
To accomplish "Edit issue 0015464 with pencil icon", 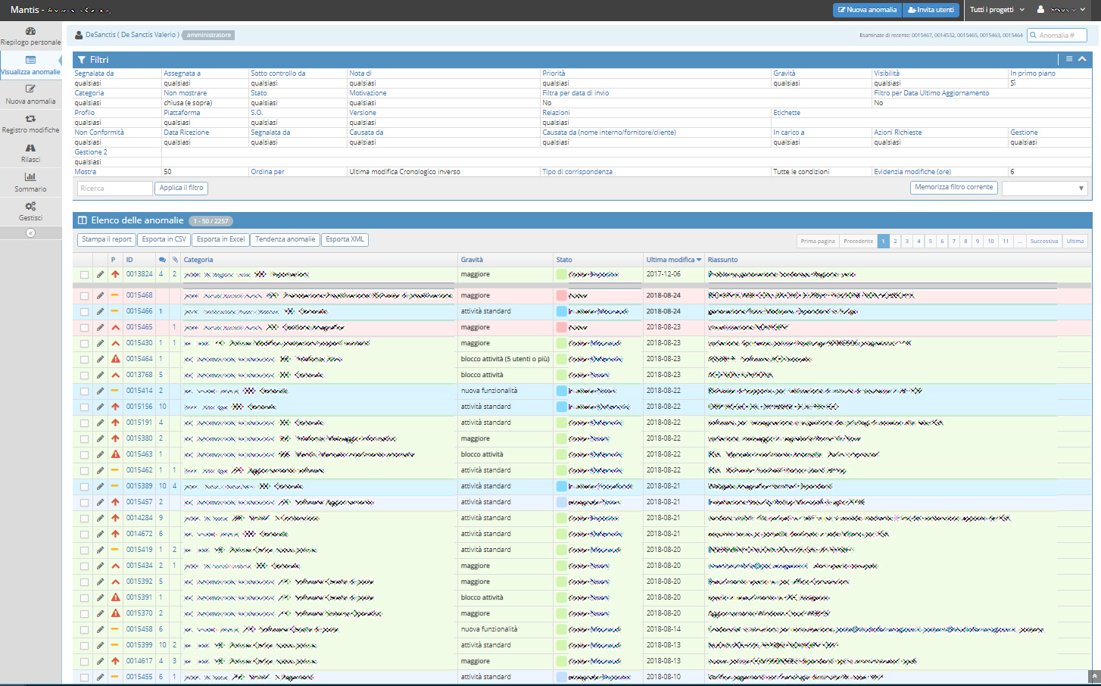I will (100, 359).
